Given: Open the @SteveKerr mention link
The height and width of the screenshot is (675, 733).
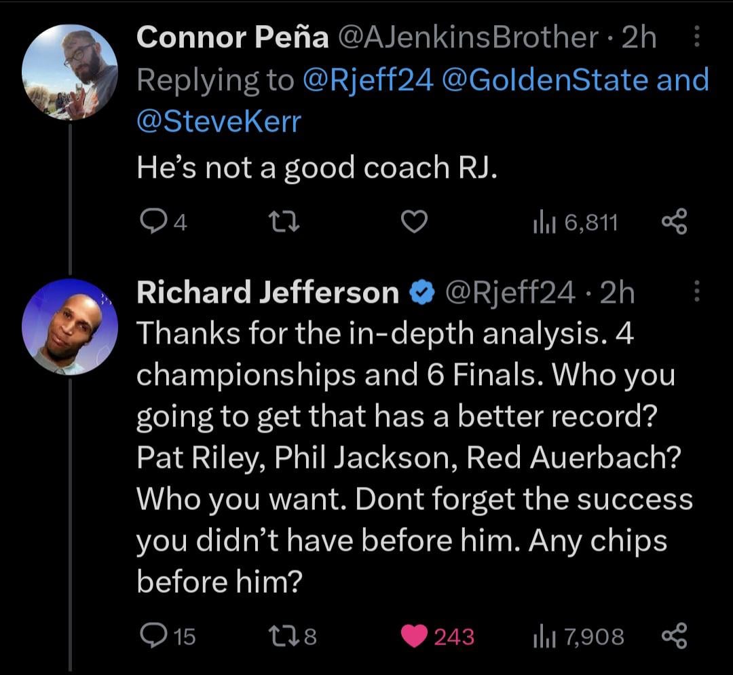Looking at the screenshot, I should [219, 122].
